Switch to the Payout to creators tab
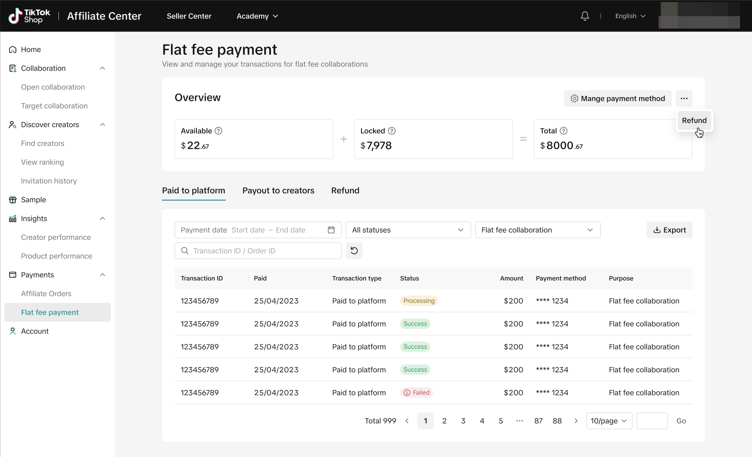752x457 pixels. pos(278,190)
